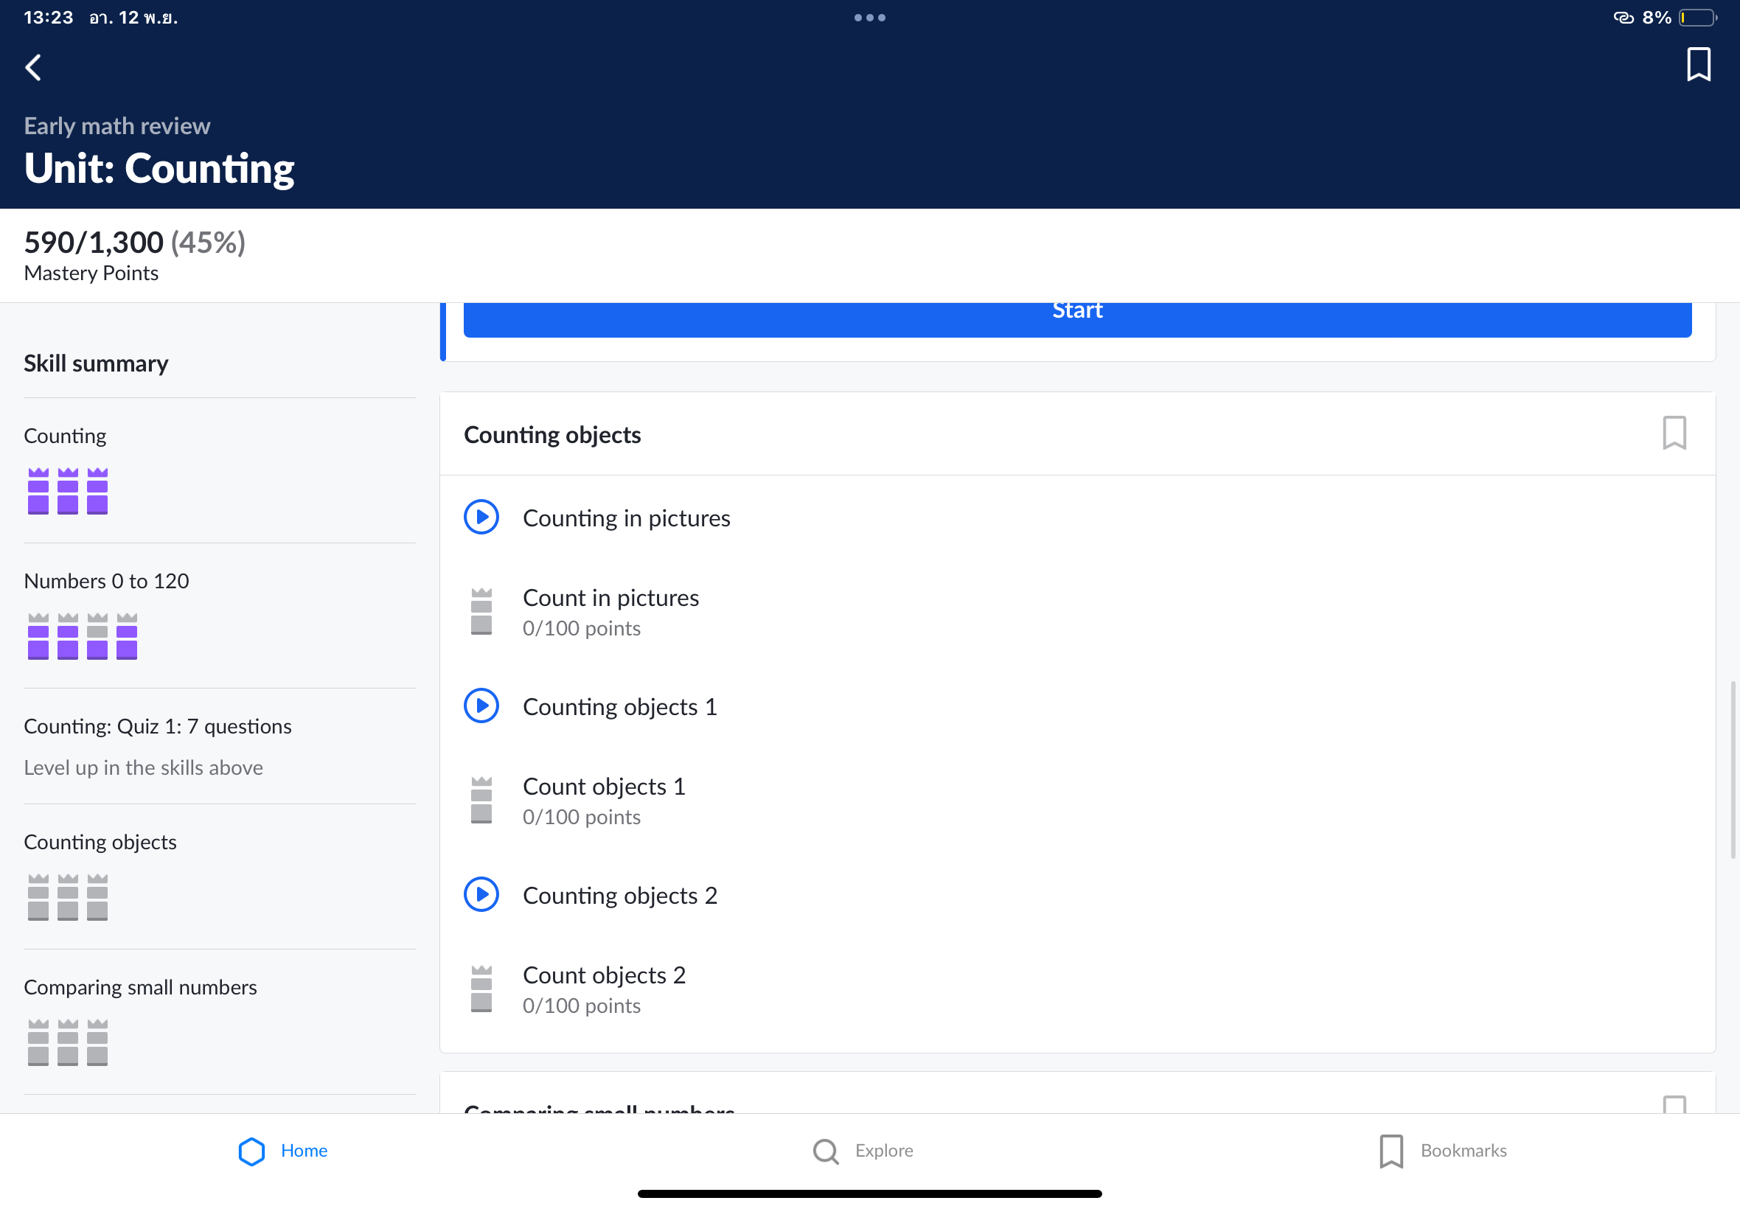Play the Counting objects 1 video
The height and width of the screenshot is (1209, 1740).
(481, 706)
